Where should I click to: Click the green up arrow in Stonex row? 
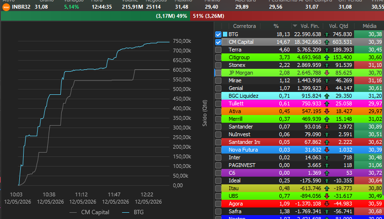tap(327, 65)
